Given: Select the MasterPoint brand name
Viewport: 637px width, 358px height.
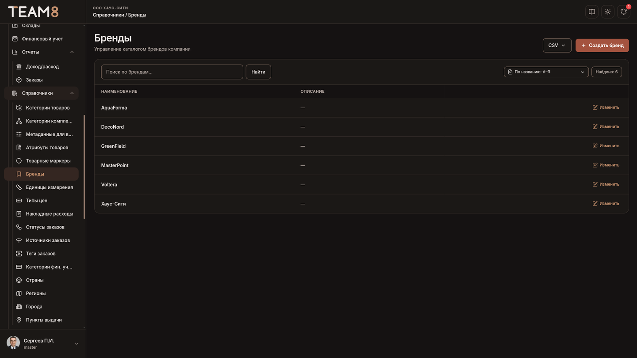Looking at the screenshot, I should pyautogui.click(x=115, y=165).
